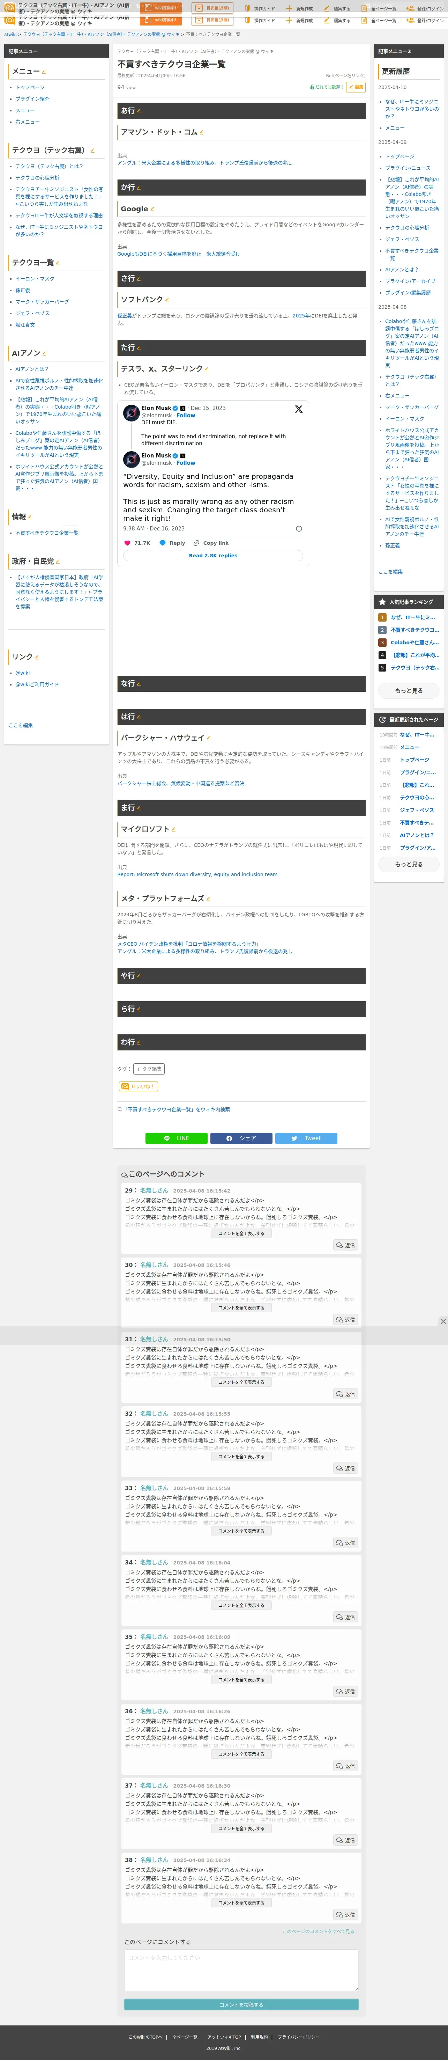448x2060 pixels.
Task: Expand full text of comment 38
Action: 241,1903
